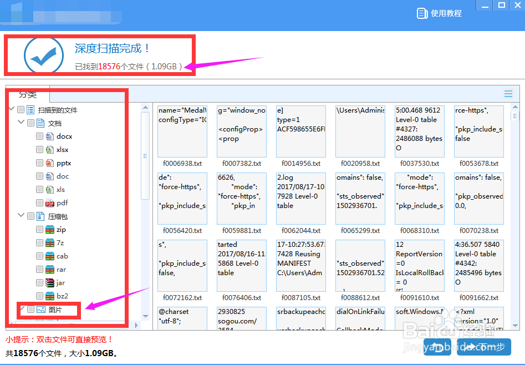Check the 图片 category checkbox
The height and width of the screenshot is (365, 525).
pos(30,310)
